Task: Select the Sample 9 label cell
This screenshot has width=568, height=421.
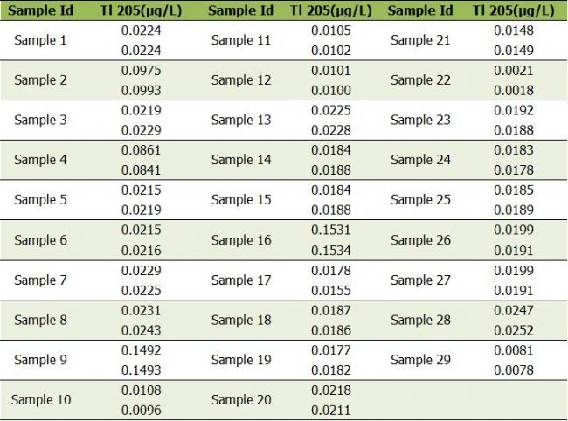Action: pos(40,360)
